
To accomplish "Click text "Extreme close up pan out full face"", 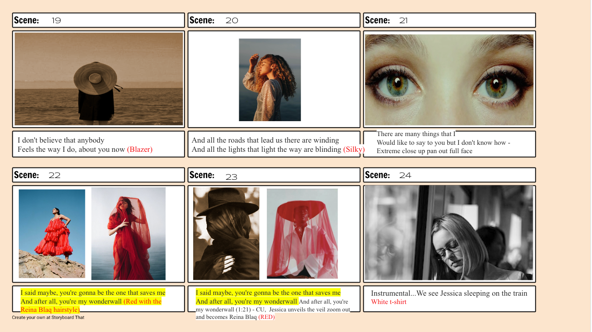I will (424, 151).
